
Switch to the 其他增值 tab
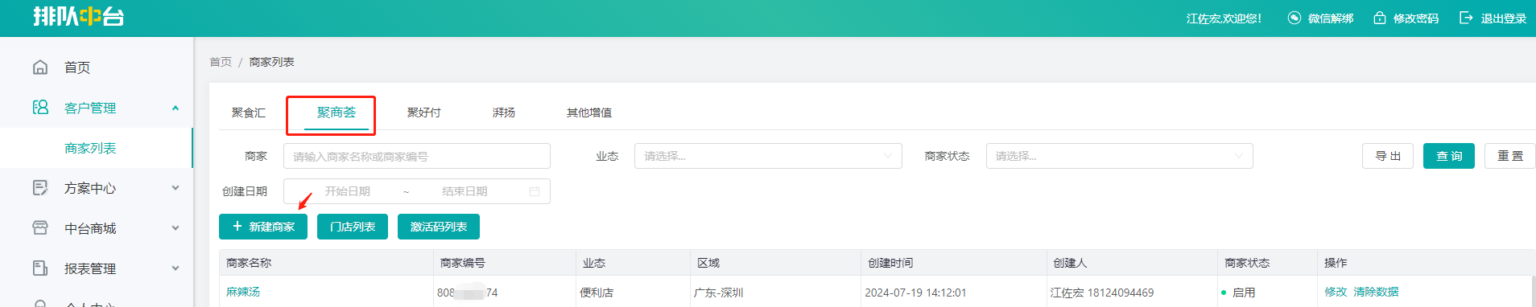point(589,113)
